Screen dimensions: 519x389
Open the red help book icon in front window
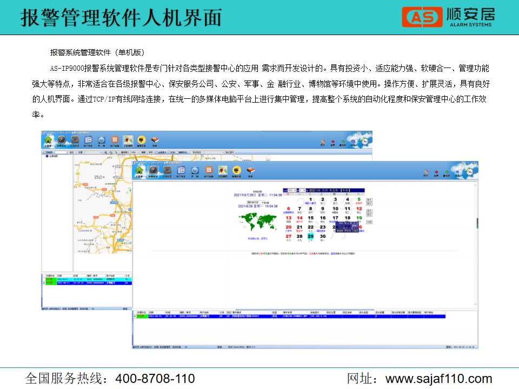250,171
